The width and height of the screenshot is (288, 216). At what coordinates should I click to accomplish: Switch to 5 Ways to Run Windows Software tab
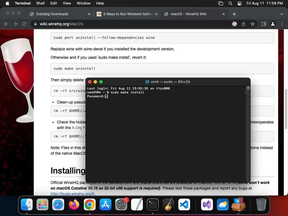click(127, 14)
